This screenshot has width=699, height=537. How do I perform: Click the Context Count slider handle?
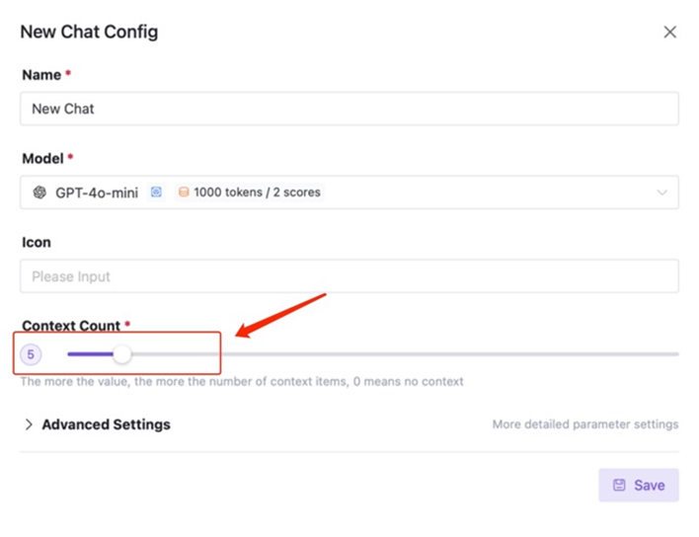(x=121, y=354)
